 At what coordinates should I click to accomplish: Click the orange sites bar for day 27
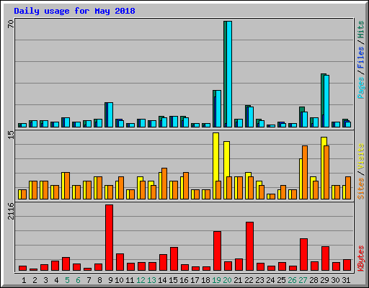pyautogui.click(x=305, y=172)
